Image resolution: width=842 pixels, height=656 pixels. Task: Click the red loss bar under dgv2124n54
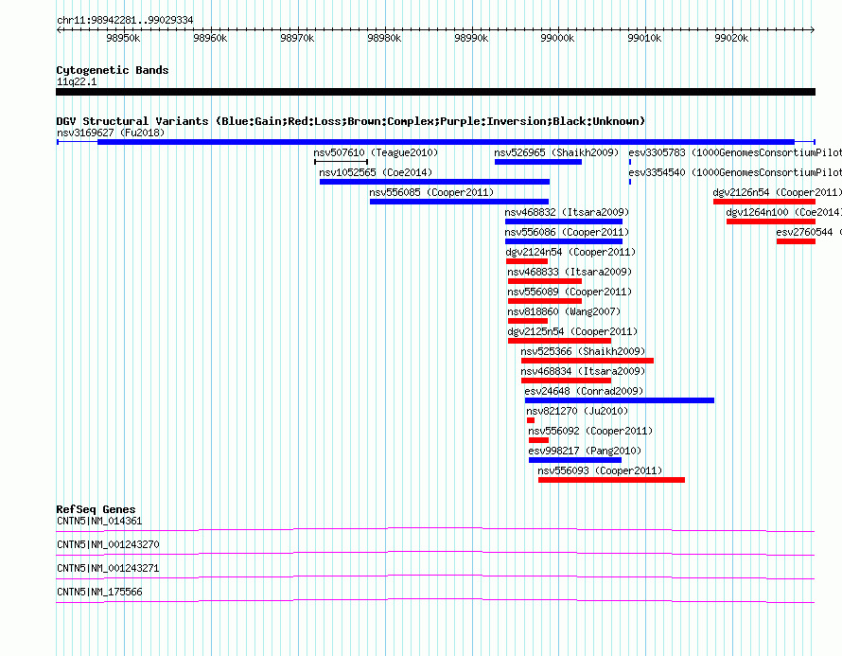pos(527,261)
